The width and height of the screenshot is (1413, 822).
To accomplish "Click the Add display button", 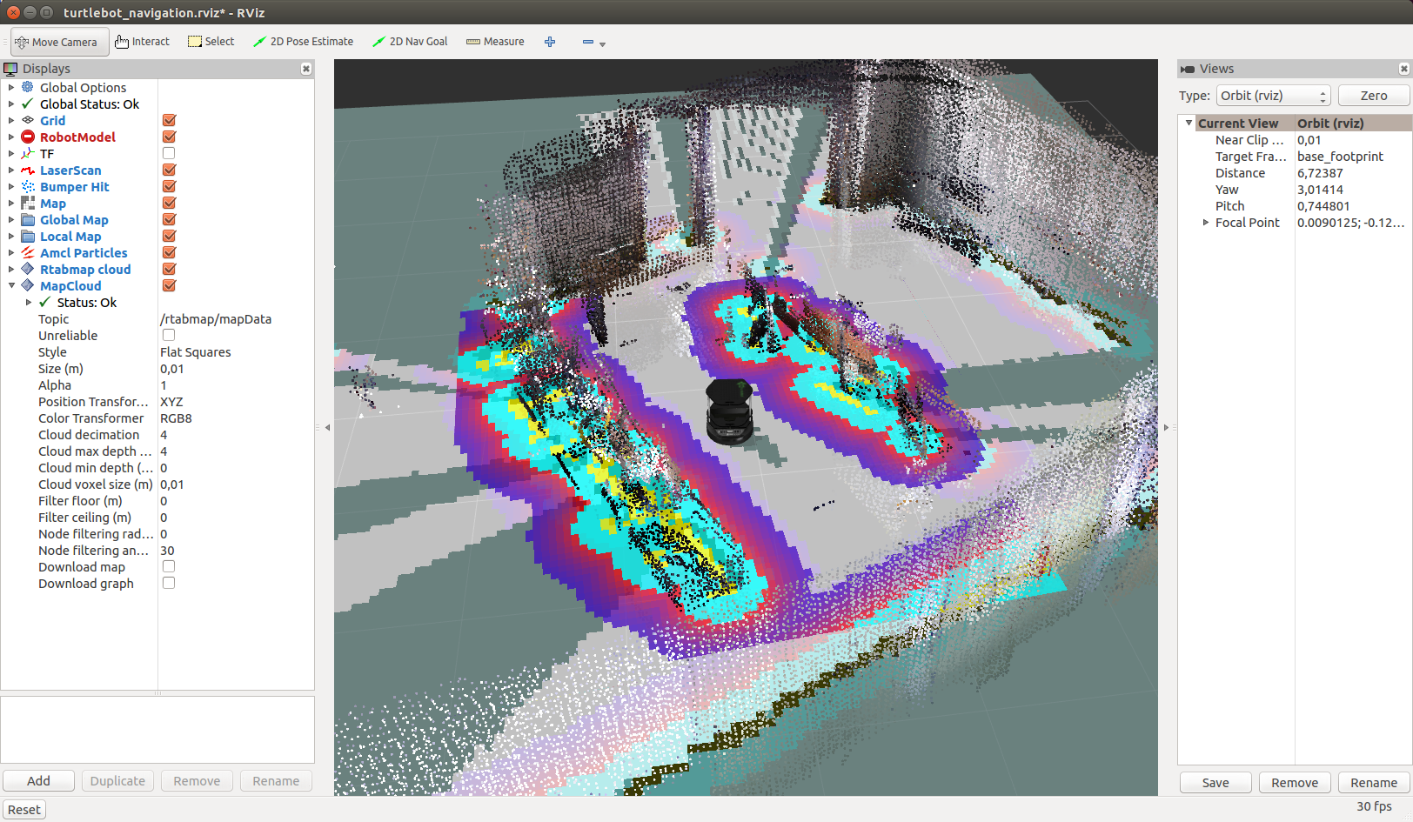I will pyautogui.click(x=38, y=781).
